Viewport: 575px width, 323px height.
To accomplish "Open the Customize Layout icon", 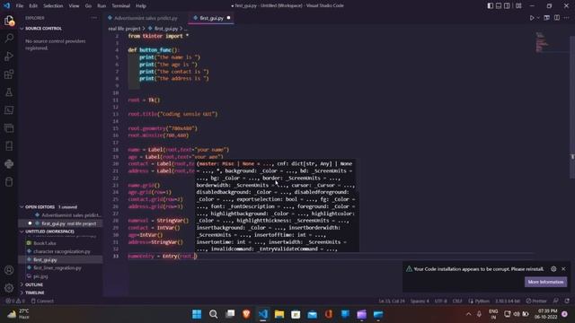I will coord(518,6).
